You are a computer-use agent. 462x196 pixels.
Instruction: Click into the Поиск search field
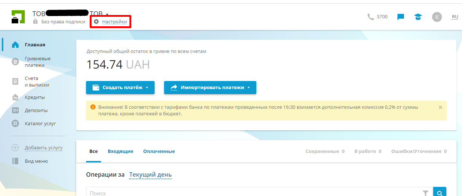pos(252,193)
